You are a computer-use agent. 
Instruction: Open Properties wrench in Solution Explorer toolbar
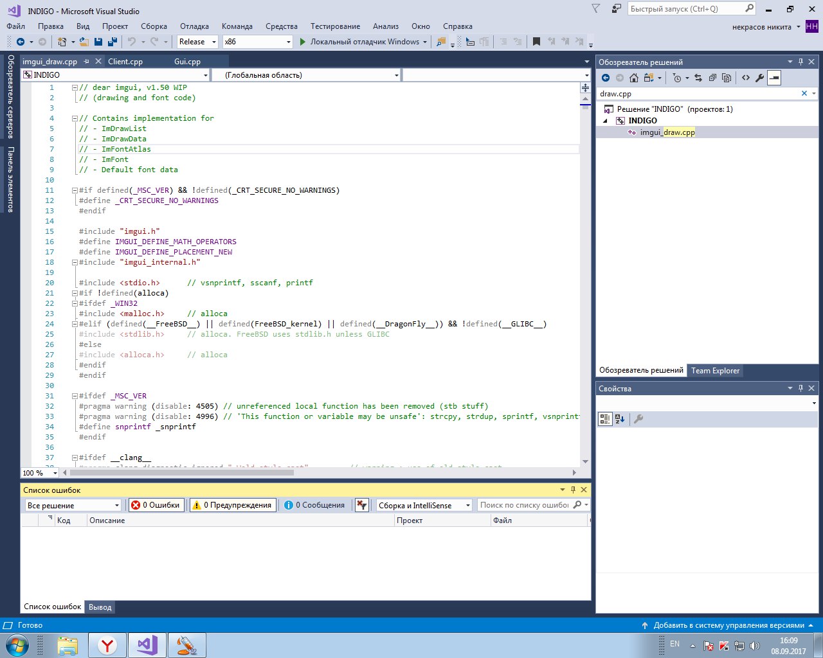[x=759, y=78]
